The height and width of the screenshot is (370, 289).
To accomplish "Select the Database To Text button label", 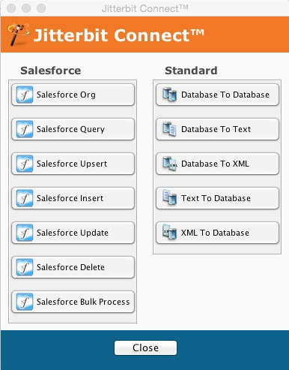I will (216, 129).
